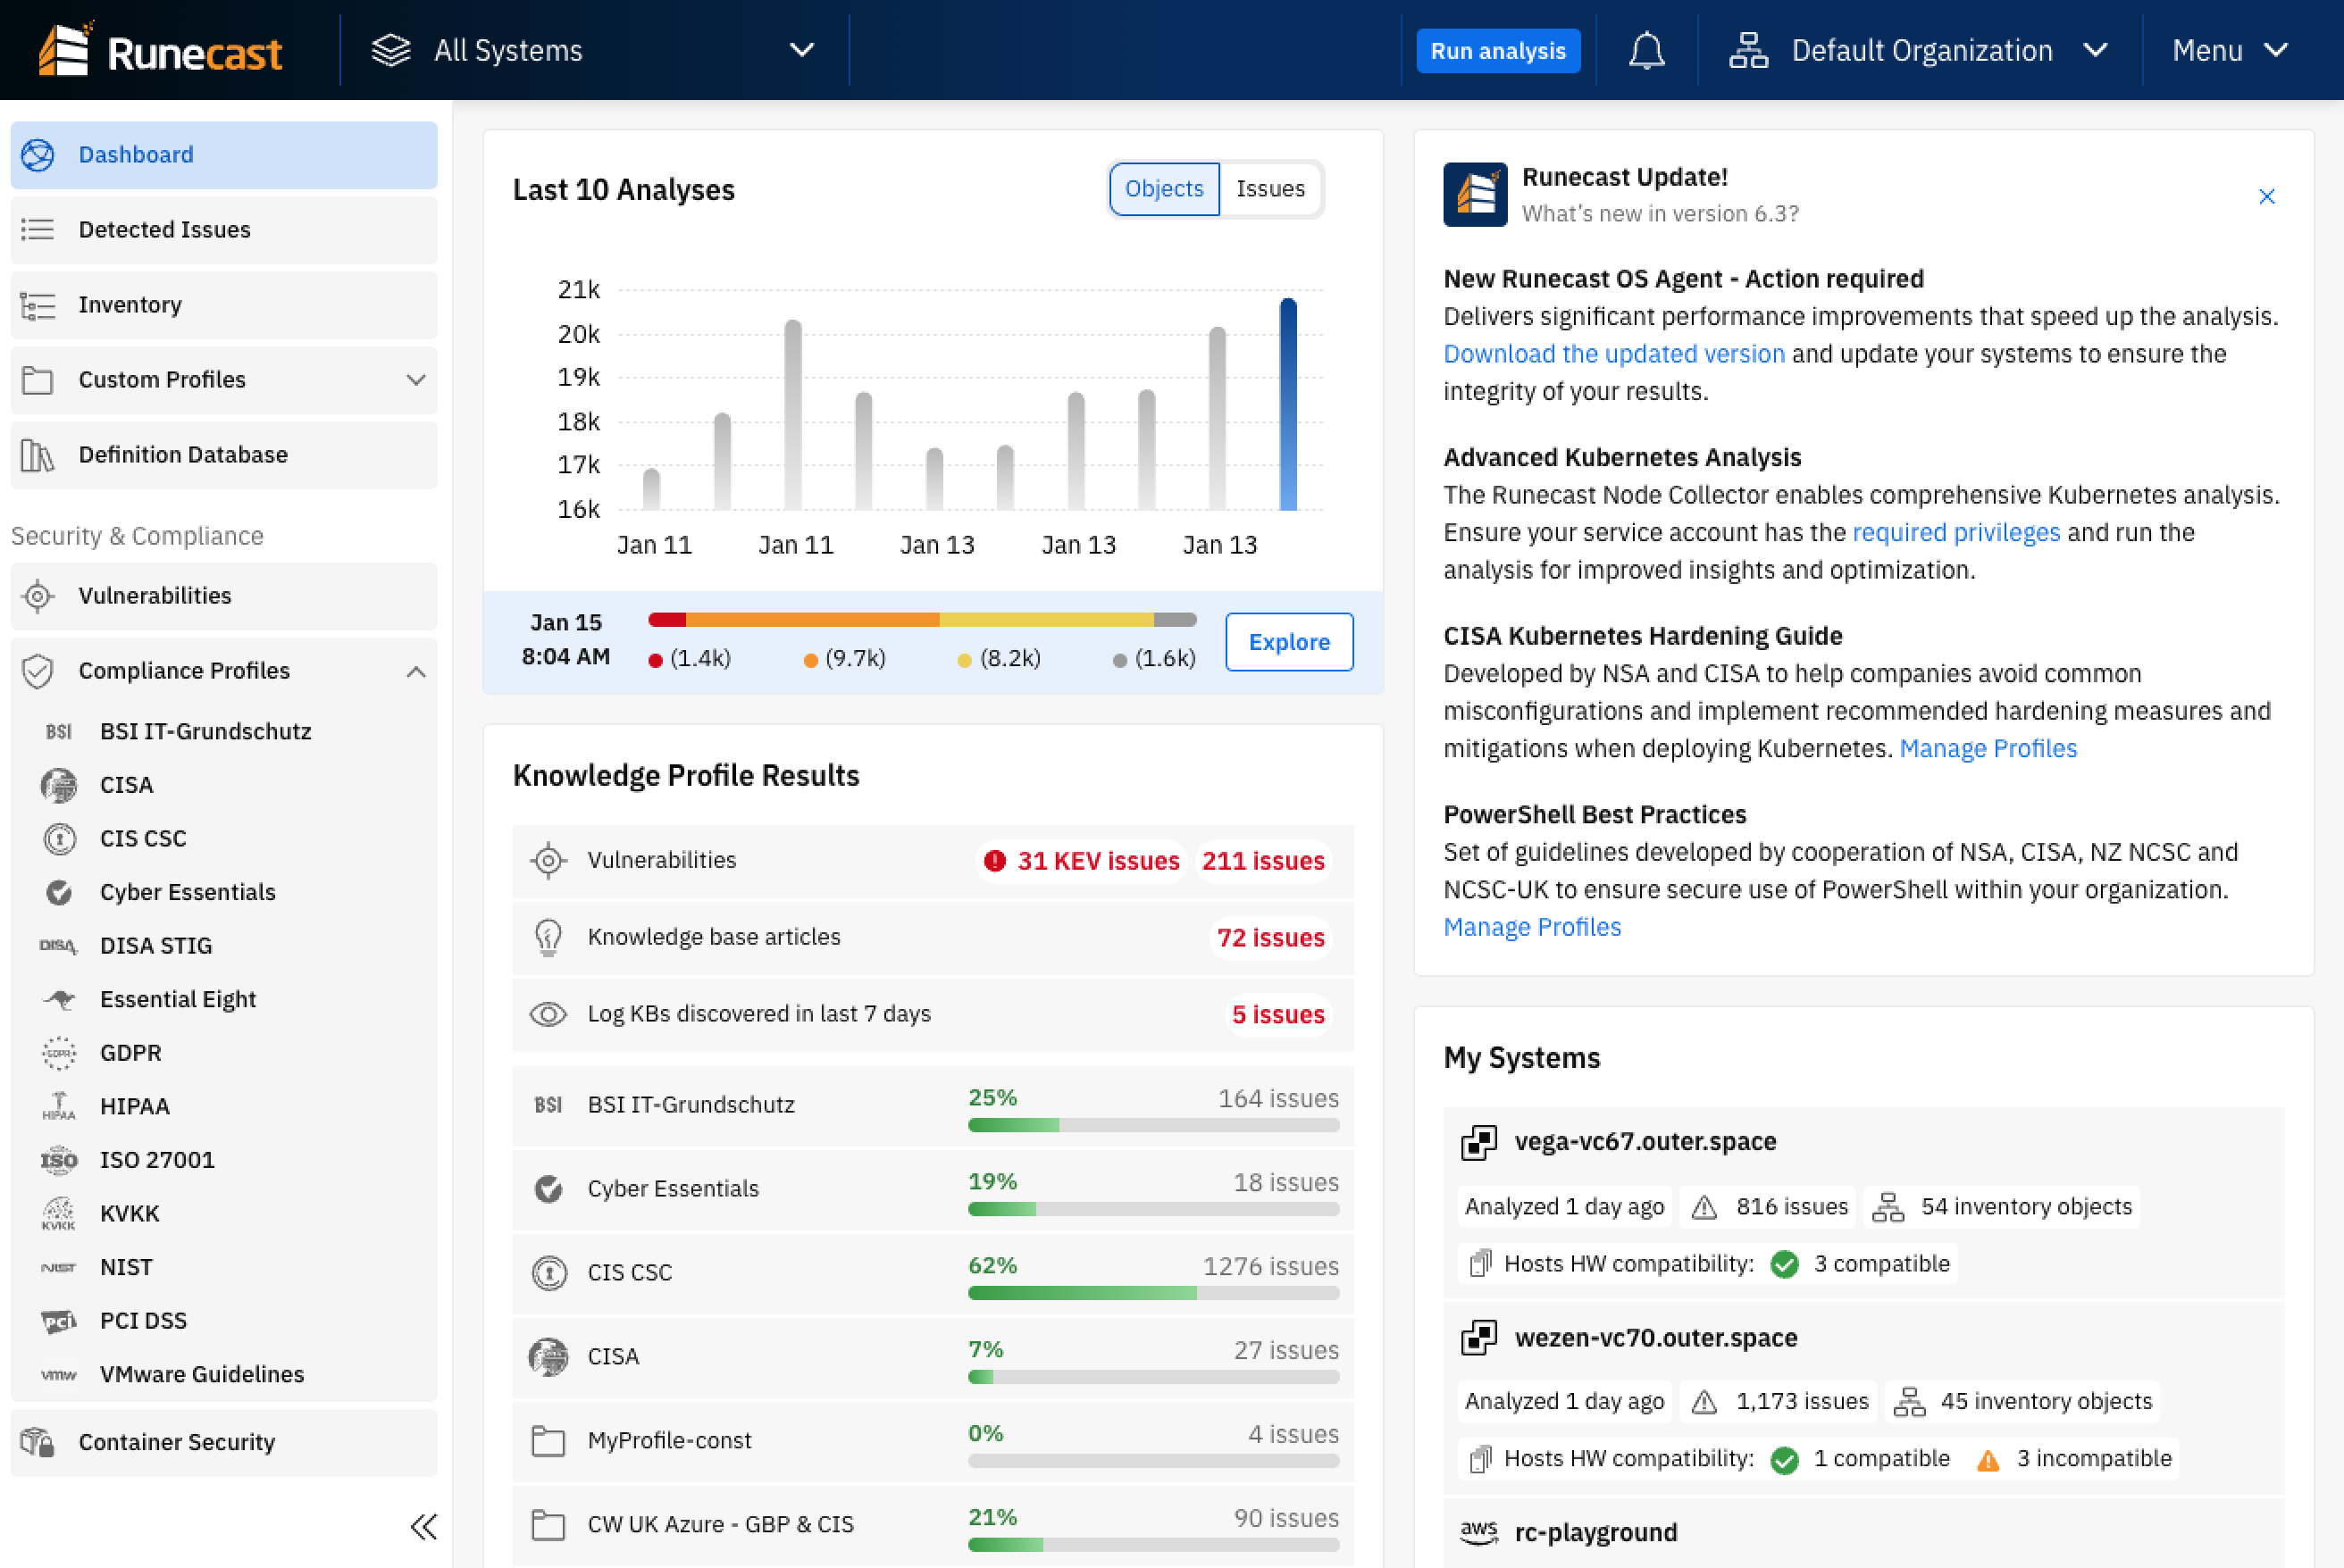The image size is (2344, 1568).
Task: Open the notifications bell
Action: click(1645, 50)
